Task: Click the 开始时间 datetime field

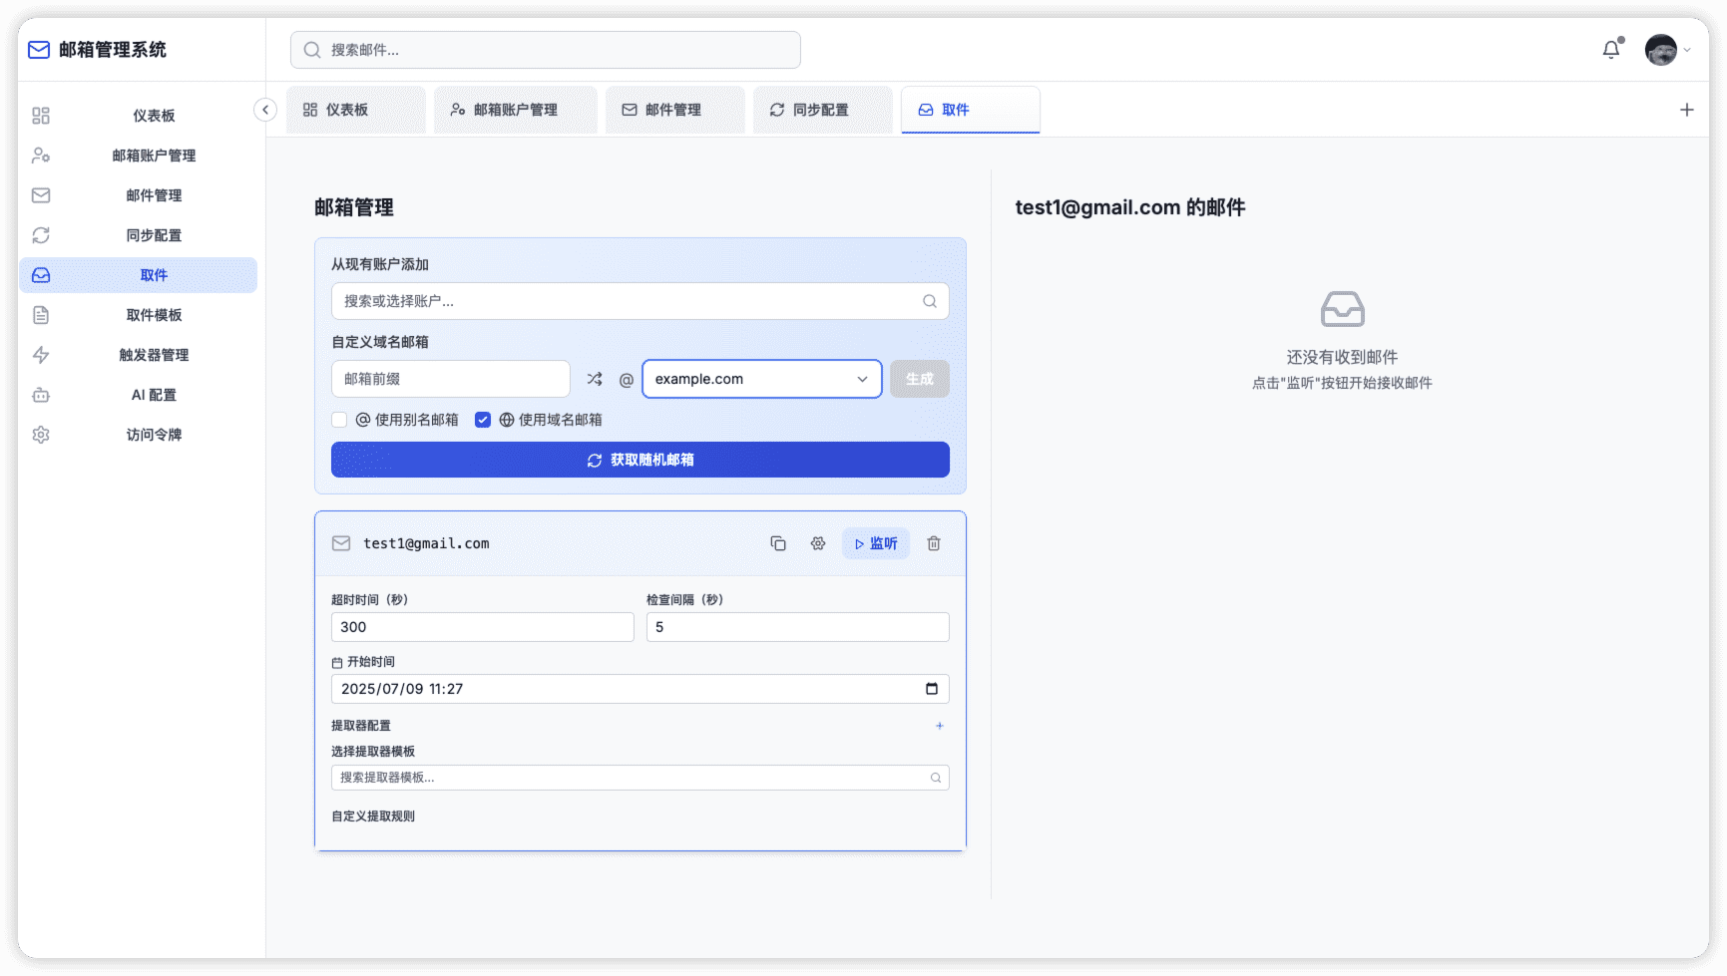Action: pyautogui.click(x=641, y=689)
